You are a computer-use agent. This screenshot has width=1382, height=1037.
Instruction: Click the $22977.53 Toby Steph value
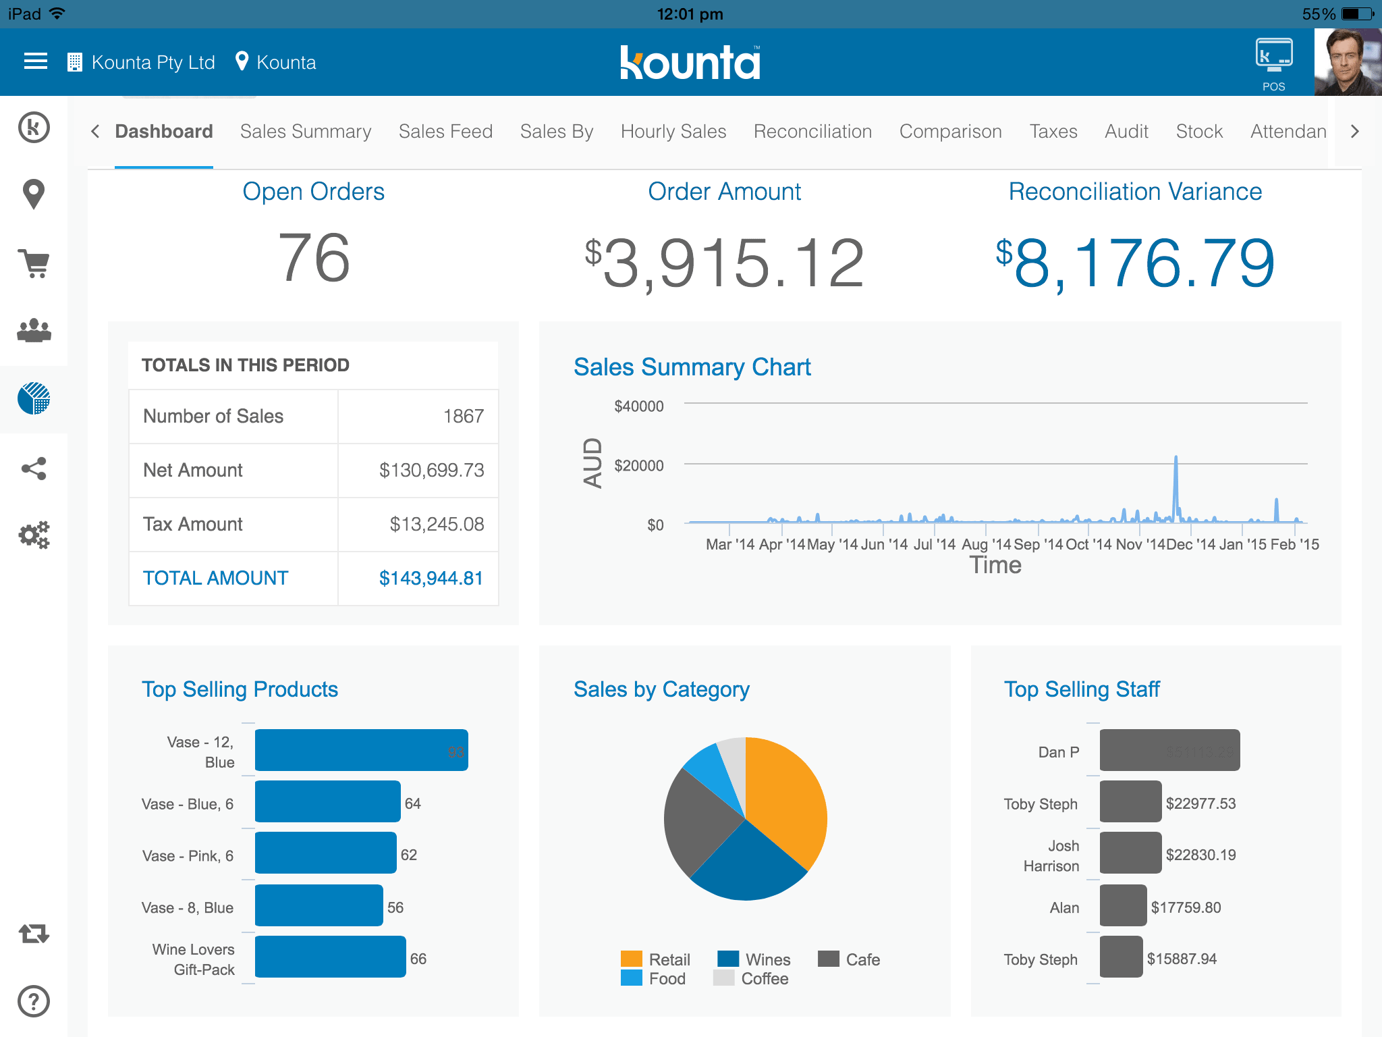tap(1200, 803)
